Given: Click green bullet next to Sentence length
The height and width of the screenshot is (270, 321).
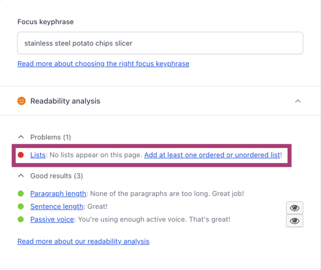Looking at the screenshot, I should point(21,206).
